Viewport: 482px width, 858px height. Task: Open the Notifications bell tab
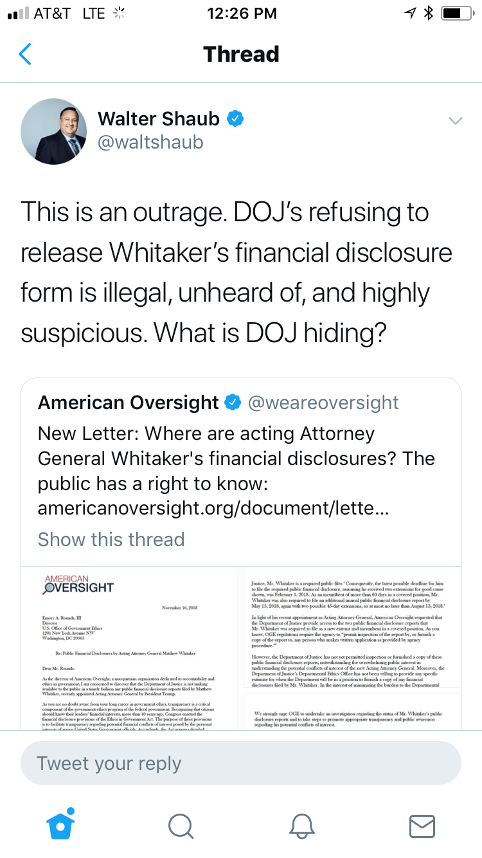click(x=301, y=826)
